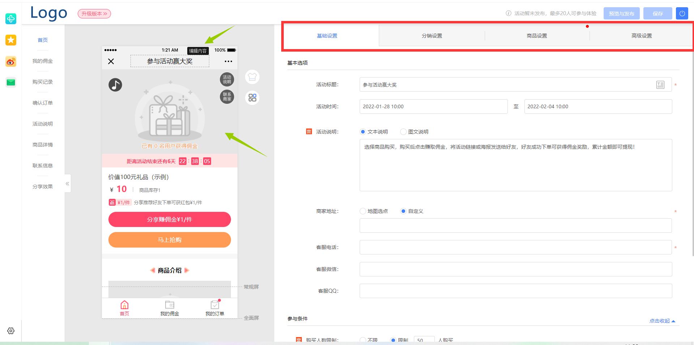Collapse the page list sidebar chevron

click(x=68, y=184)
